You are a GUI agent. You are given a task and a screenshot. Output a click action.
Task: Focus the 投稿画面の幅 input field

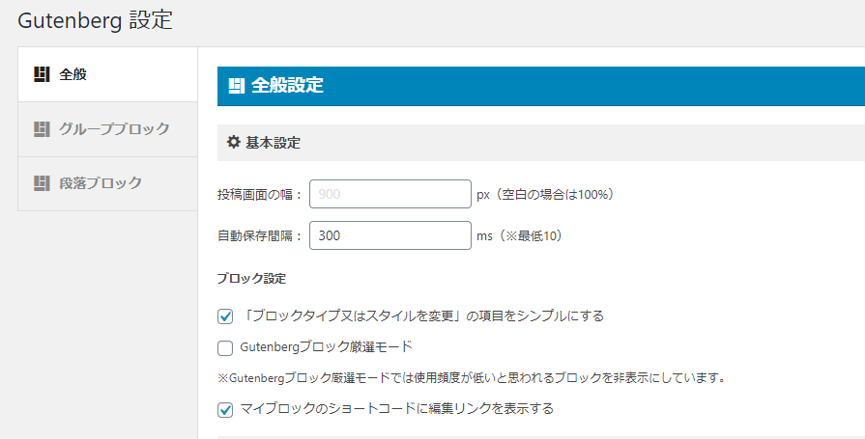(390, 194)
